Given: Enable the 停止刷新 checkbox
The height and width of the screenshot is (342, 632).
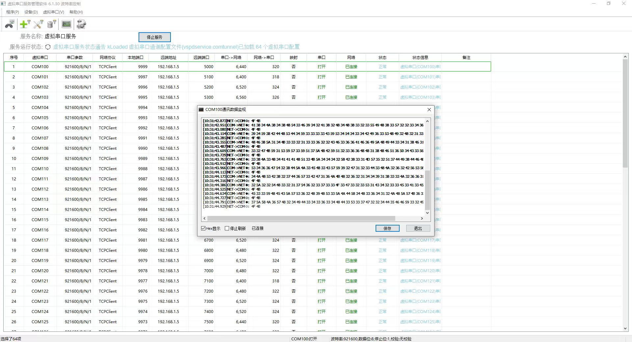Looking at the screenshot, I should click(227, 228).
